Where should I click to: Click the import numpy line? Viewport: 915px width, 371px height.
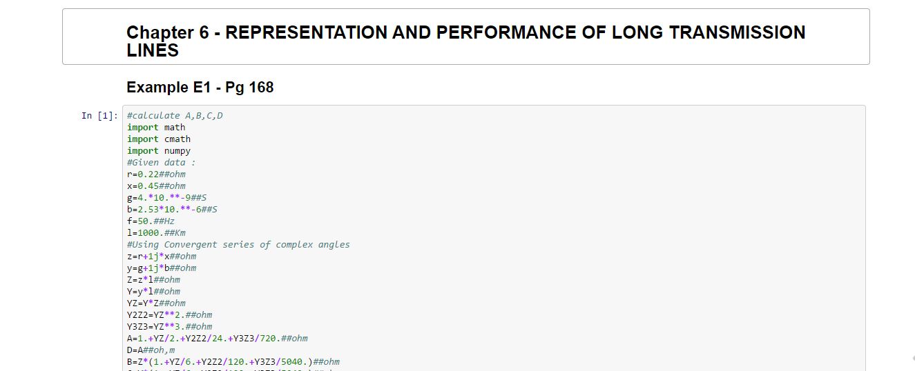pyautogui.click(x=159, y=151)
